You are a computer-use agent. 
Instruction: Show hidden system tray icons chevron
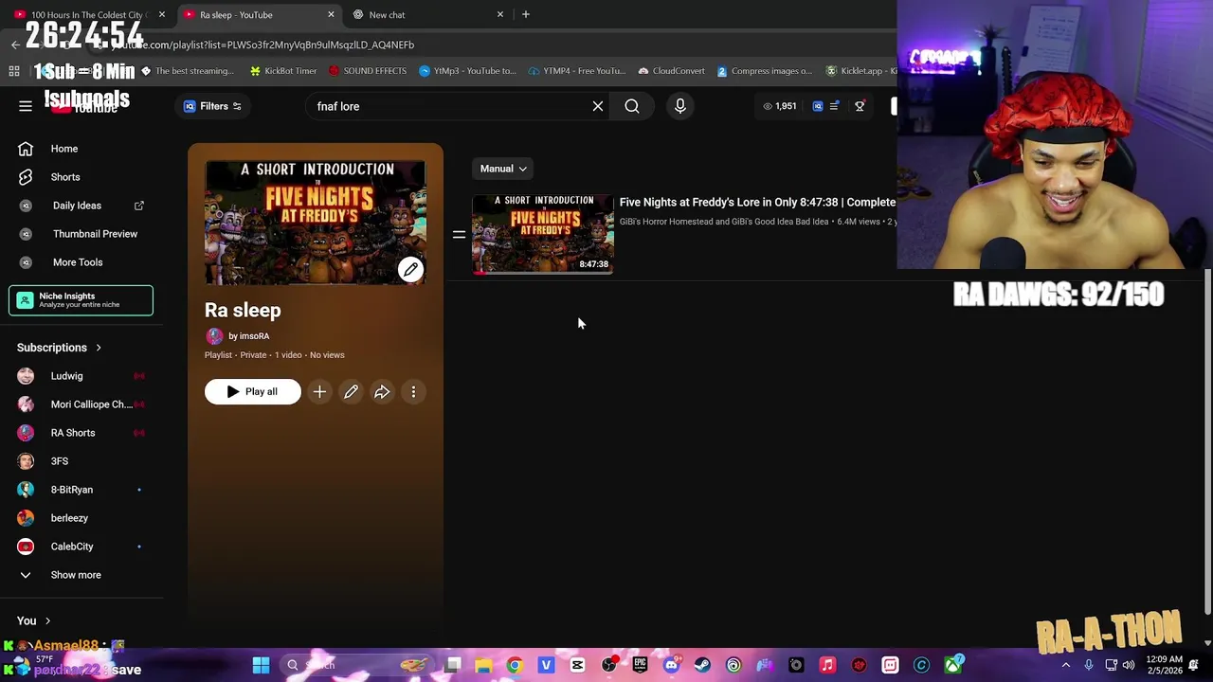coord(1066,665)
